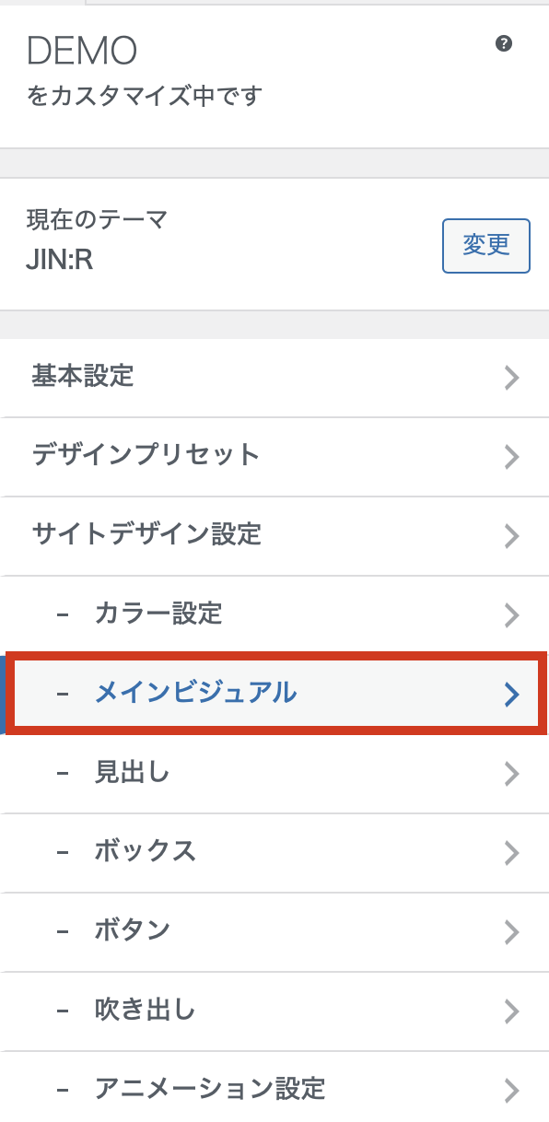Screen dimensions: 549x1122
Task: Open the ボックス settings
Action: point(274,853)
